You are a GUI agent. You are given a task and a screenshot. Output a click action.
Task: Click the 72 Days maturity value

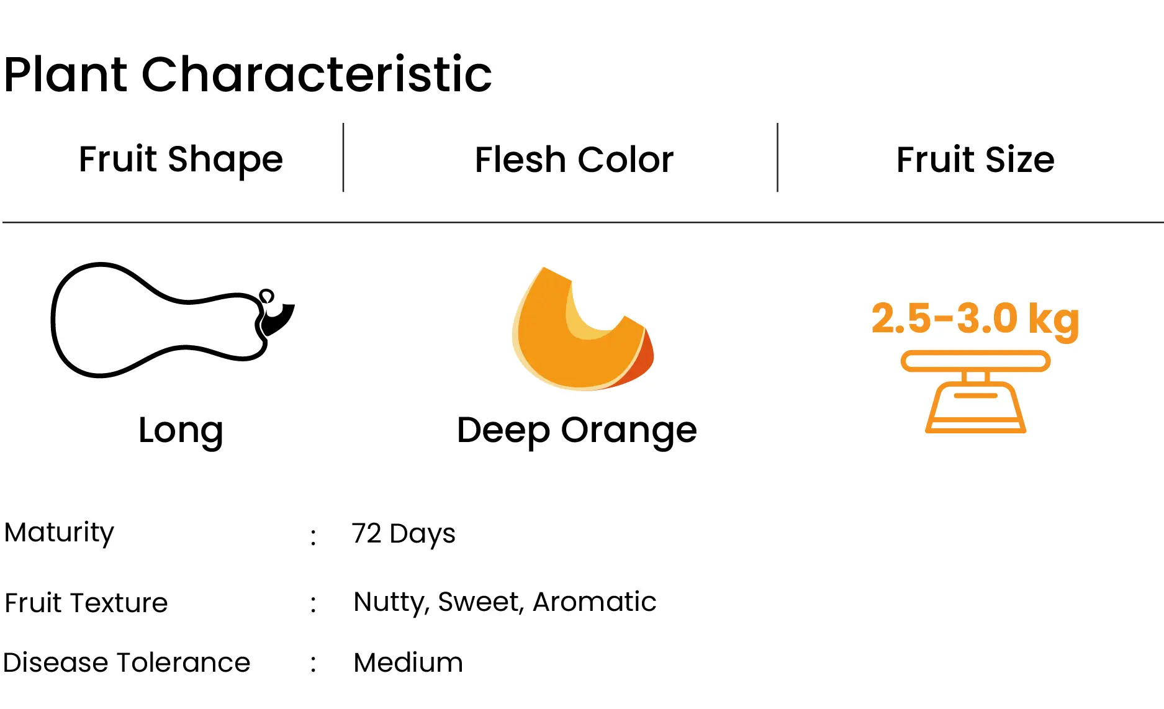pos(404,534)
